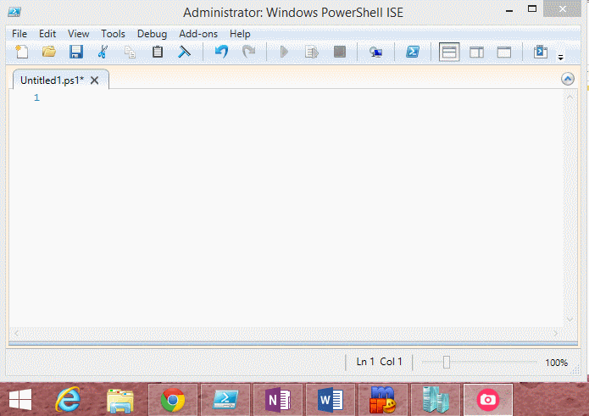Launch Internet Explorer from taskbar

coord(68,400)
